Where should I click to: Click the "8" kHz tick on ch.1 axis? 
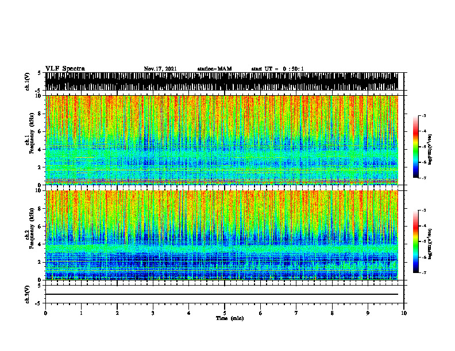pos(40,114)
